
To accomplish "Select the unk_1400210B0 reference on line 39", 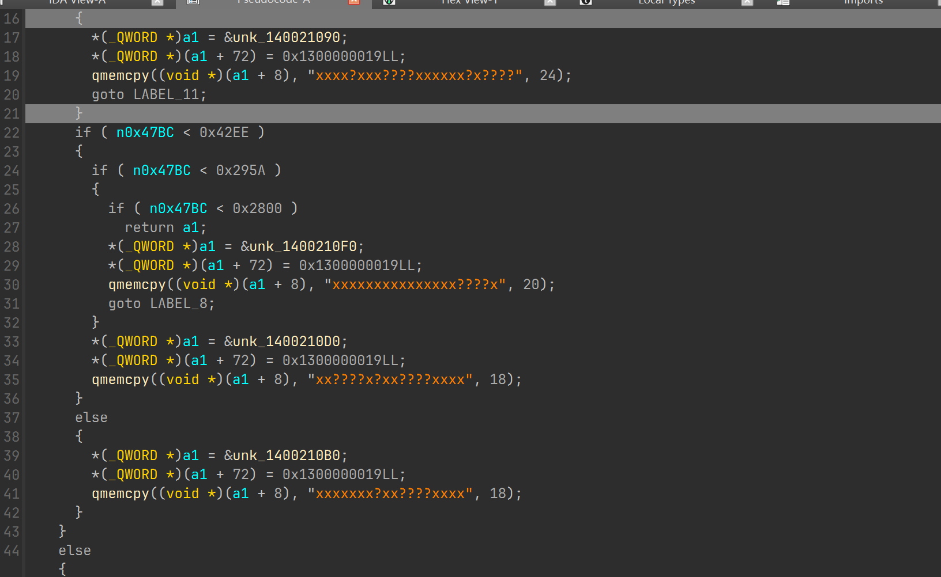I will (x=287, y=455).
